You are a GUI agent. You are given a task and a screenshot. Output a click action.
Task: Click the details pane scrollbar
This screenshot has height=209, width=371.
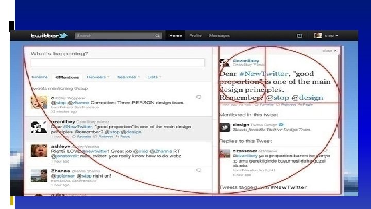[x=339, y=96]
